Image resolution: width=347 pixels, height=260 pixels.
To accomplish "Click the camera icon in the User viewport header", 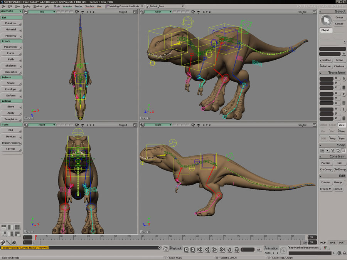I will 193,12.
